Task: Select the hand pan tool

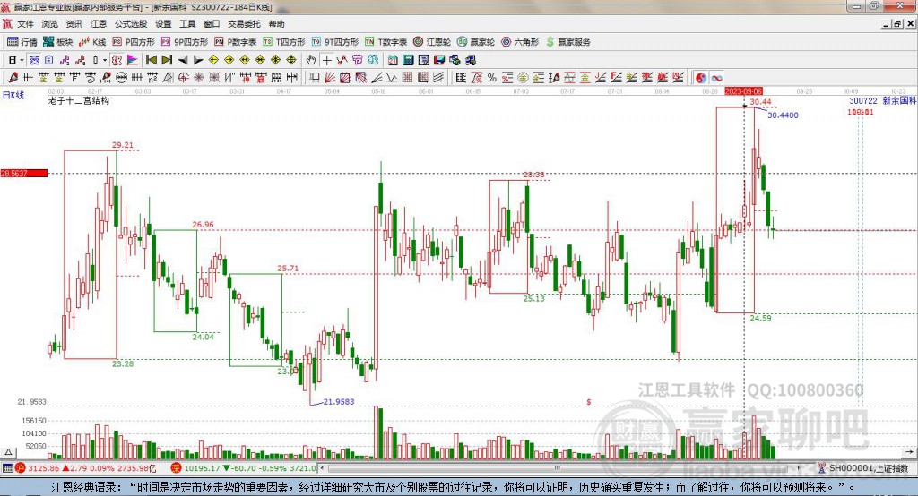Action: tap(311, 60)
